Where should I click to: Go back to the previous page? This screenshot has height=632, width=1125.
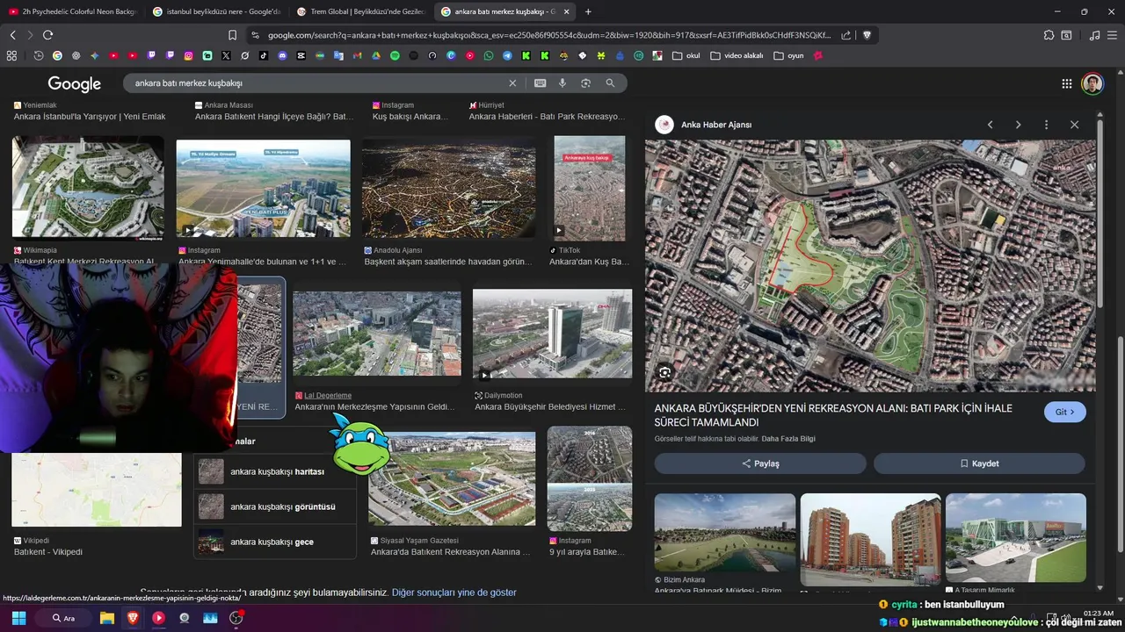pyautogui.click(x=12, y=35)
